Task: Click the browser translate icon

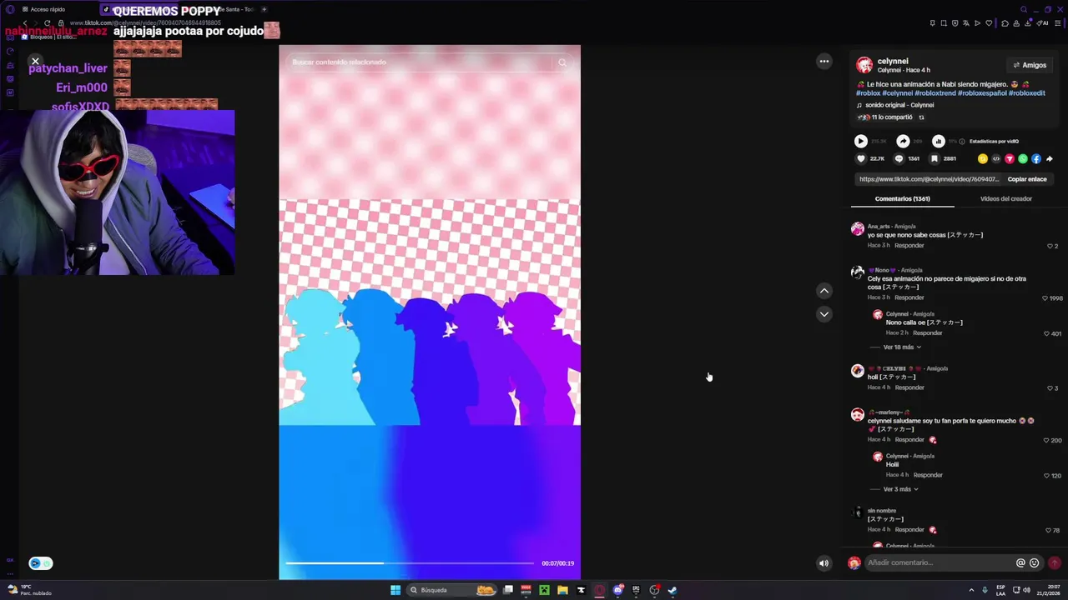Action: coord(966,23)
